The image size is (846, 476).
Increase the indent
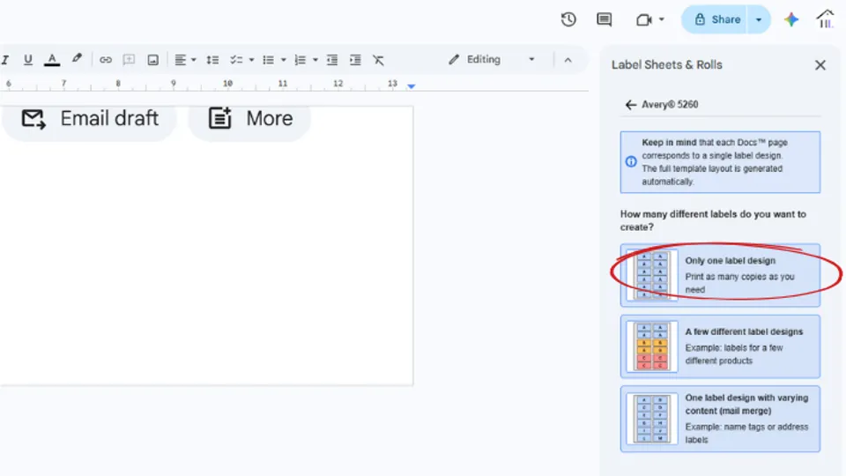[355, 59]
